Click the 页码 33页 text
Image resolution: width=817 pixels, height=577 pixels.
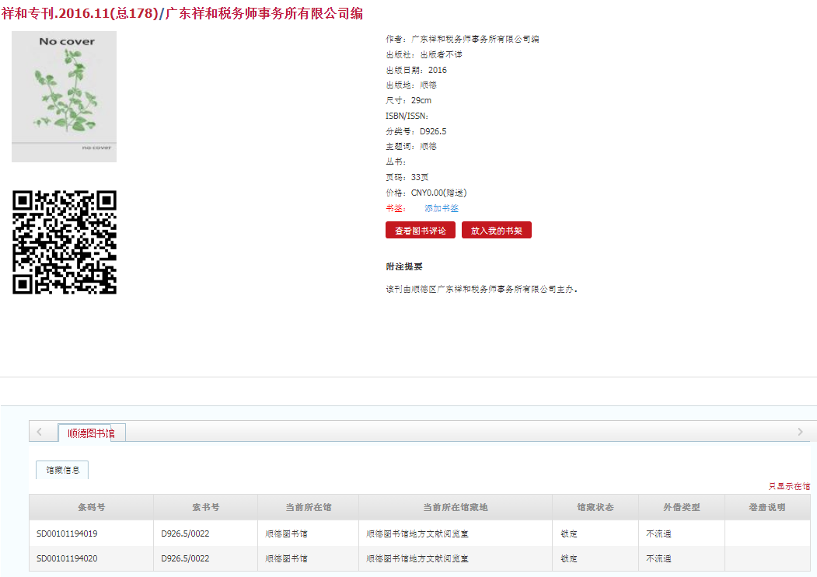(x=407, y=177)
